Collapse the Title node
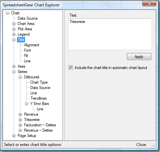Image resolution: width=160 pixels, height=152 pixels. tap(14, 40)
